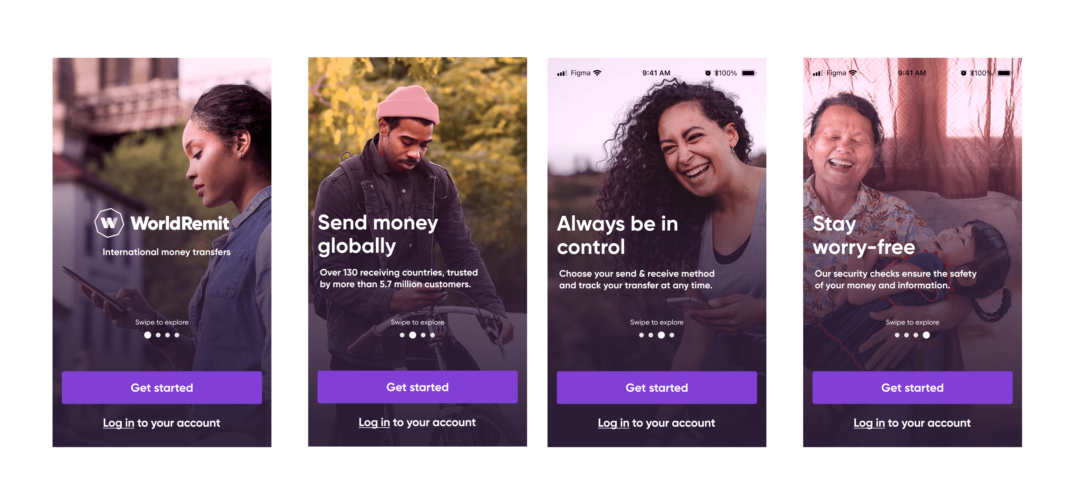Tap battery icon in third screen status bar
1074x502 pixels.
click(x=749, y=73)
